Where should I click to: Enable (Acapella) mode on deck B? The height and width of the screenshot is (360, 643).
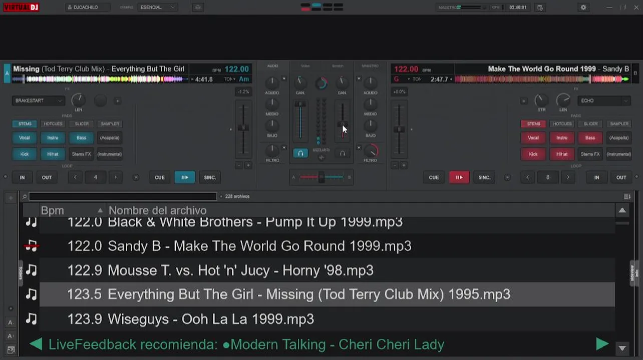[618, 137]
